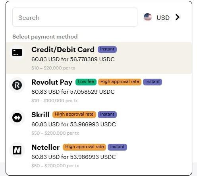Viewport: 197px width, 176px height.
Task: Focus the Search payment method field
Action: tap(75, 17)
